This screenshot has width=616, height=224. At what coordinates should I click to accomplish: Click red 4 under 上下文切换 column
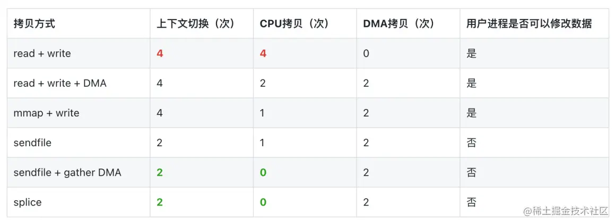(160, 53)
